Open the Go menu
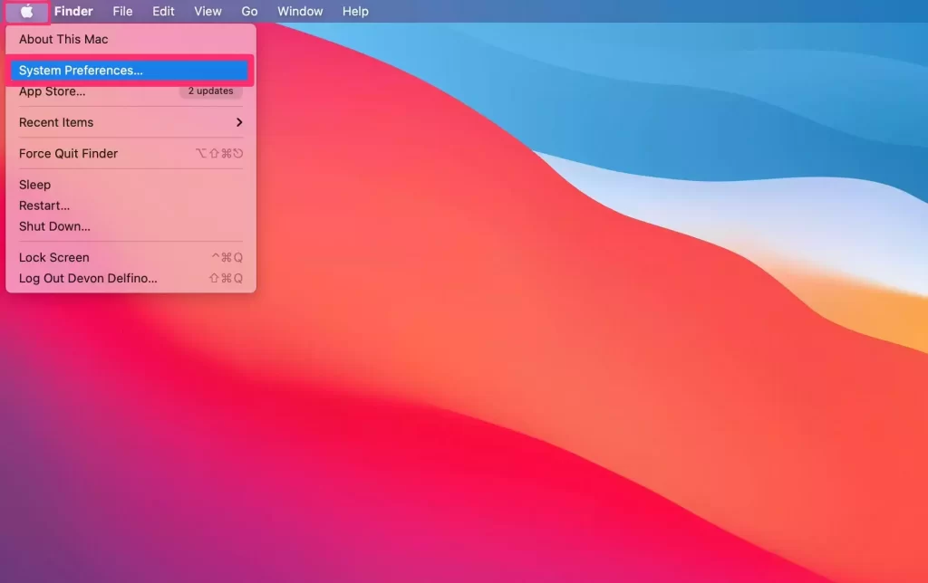 tap(249, 12)
